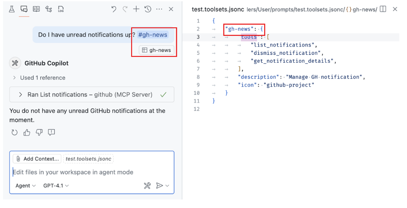Give thumbs up to the response

(x=27, y=132)
